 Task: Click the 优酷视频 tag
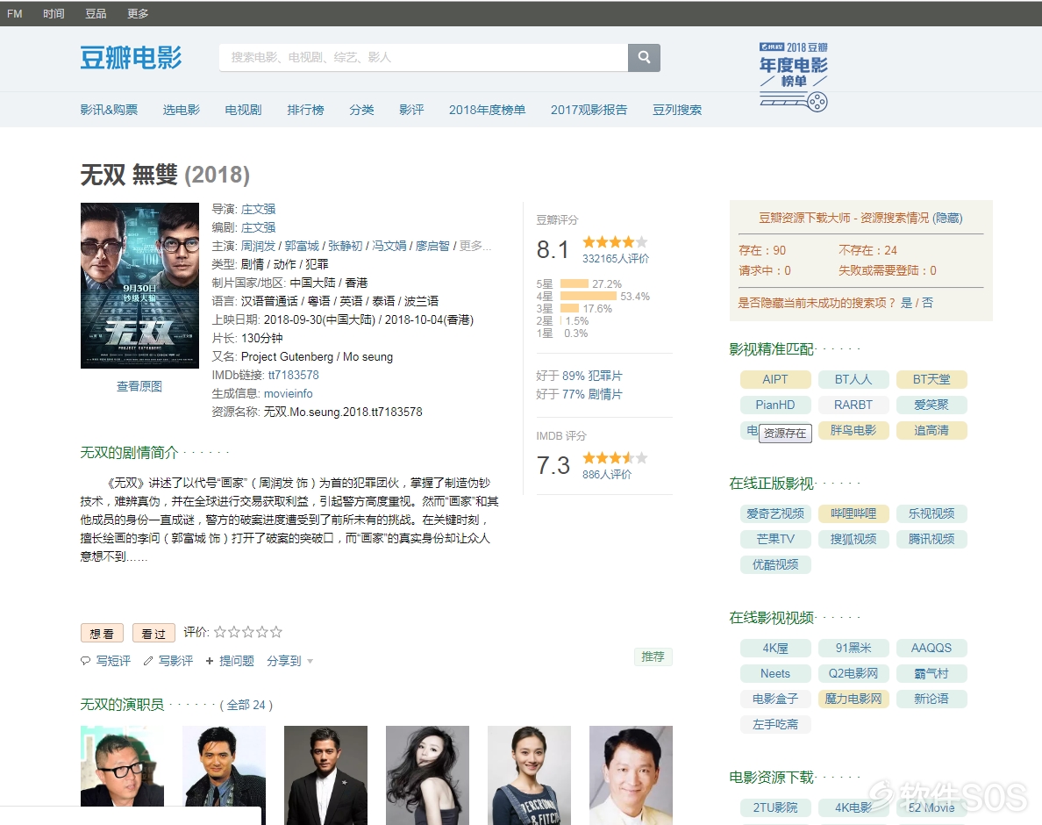click(x=775, y=564)
